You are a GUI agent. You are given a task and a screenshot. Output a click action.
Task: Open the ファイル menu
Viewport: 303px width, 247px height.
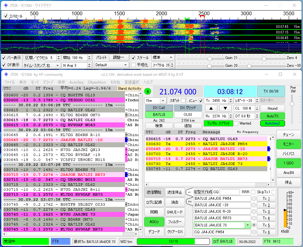tap(9, 82)
